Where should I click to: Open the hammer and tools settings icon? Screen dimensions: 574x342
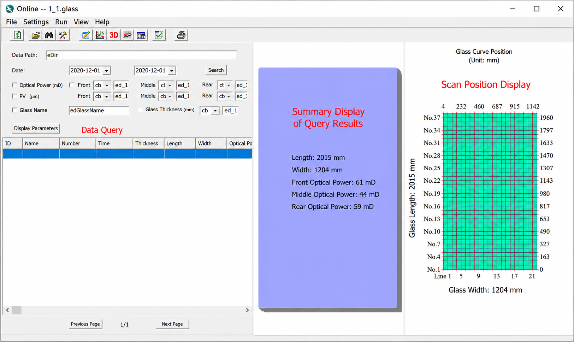(63, 35)
